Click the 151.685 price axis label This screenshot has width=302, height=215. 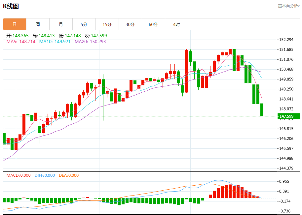[x=286, y=49]
